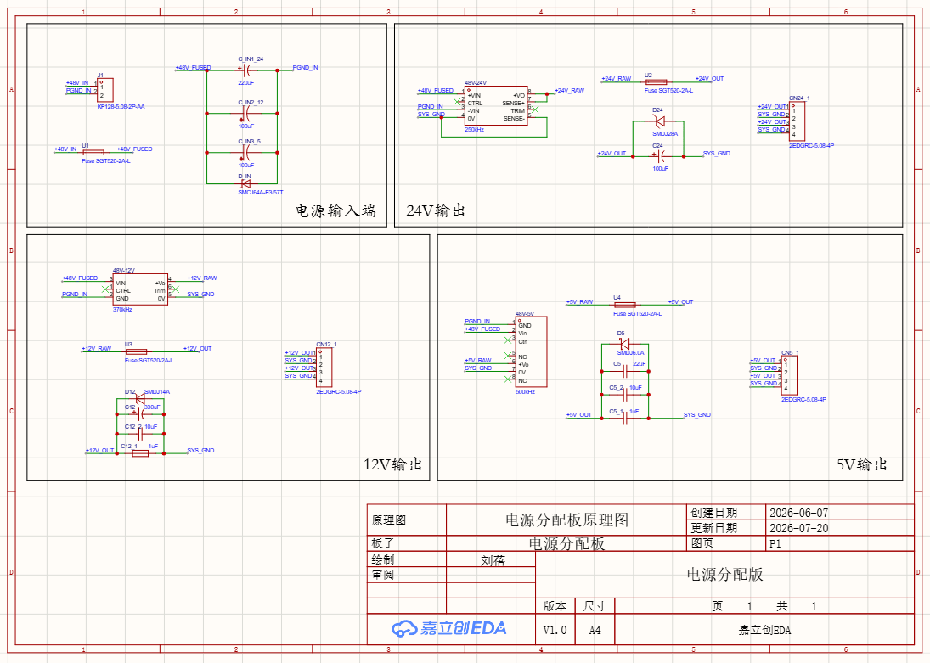The width and height of the screenshot is (930, 663).
Task: Select capacitor C_IN2_12
Action: click(245, 113)
